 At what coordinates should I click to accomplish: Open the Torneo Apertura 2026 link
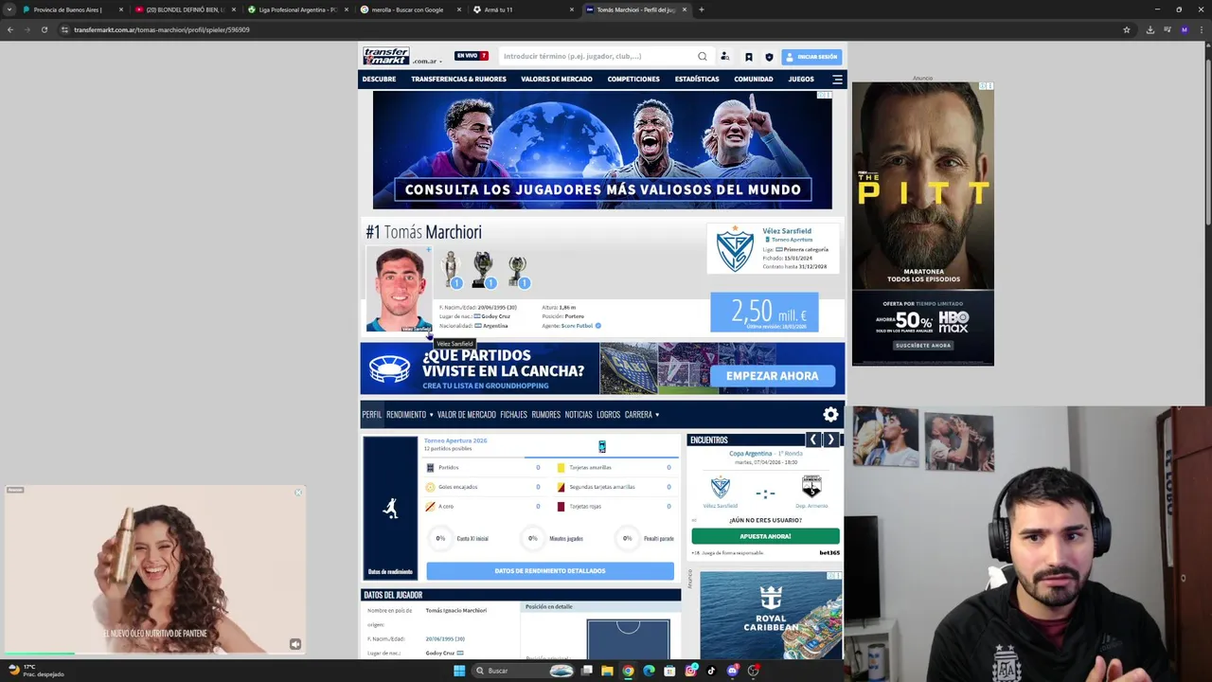click(455, 440)
